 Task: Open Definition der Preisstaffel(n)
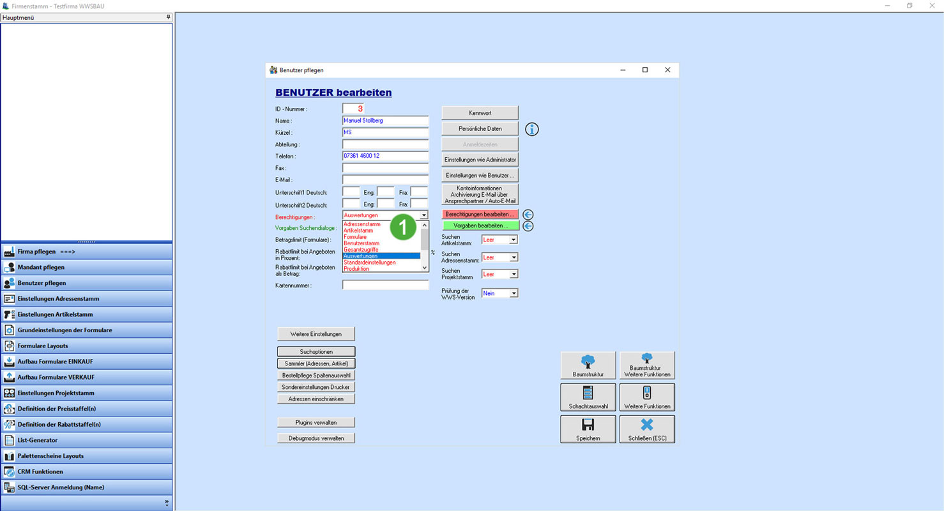coord(86,409)
